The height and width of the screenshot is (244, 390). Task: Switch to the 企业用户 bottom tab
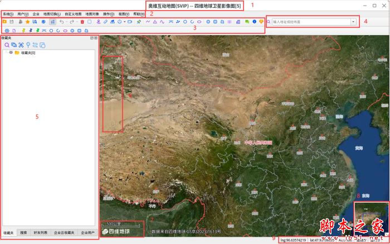point(87,233)
